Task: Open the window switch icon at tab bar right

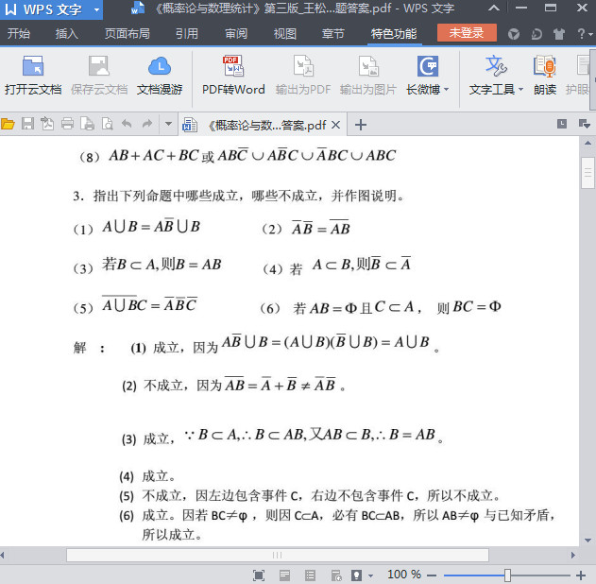Action: tap(584, 124)
